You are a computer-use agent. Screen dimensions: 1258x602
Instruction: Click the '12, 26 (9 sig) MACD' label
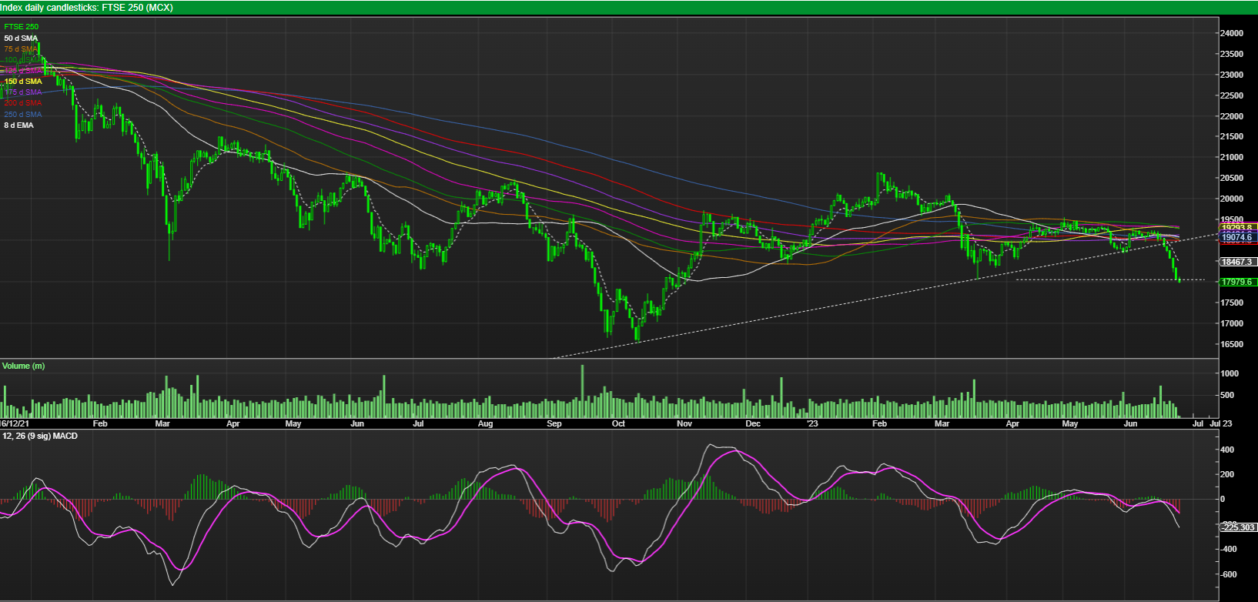[x=40, y=436]
